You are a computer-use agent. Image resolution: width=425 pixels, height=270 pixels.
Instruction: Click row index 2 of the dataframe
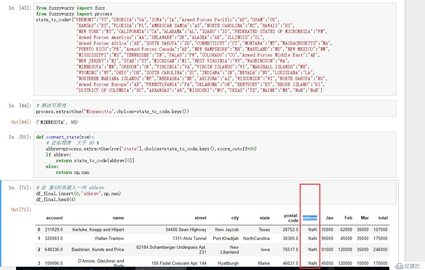39,249
